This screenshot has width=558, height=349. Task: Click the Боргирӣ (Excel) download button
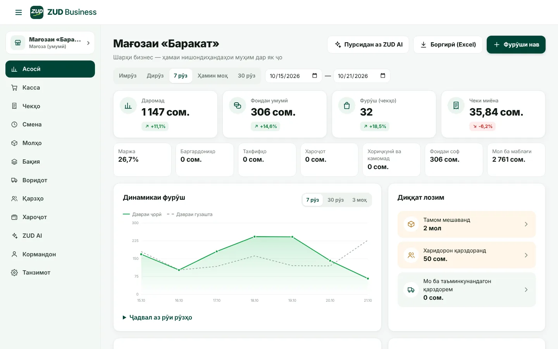(x=448, y=45)
